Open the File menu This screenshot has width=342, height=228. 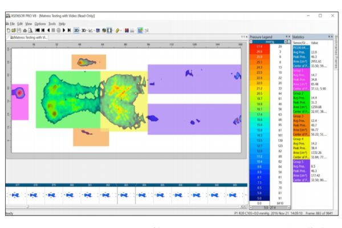(11, 24)
